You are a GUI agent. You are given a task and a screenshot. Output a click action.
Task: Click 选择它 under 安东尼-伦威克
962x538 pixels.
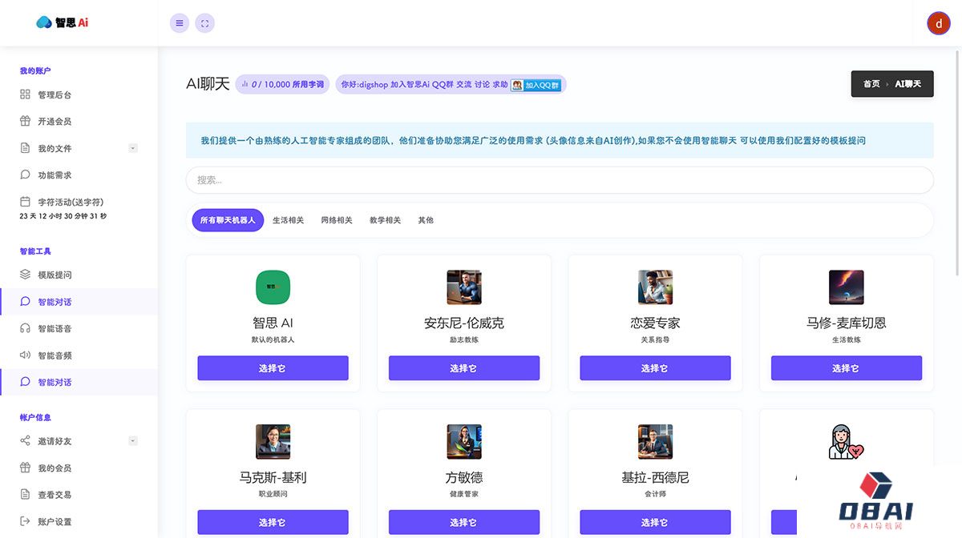(464, 368)
